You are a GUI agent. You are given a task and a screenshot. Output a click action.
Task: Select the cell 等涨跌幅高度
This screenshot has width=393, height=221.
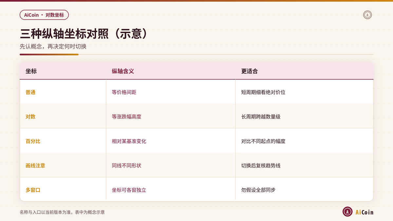click(126, 117)
